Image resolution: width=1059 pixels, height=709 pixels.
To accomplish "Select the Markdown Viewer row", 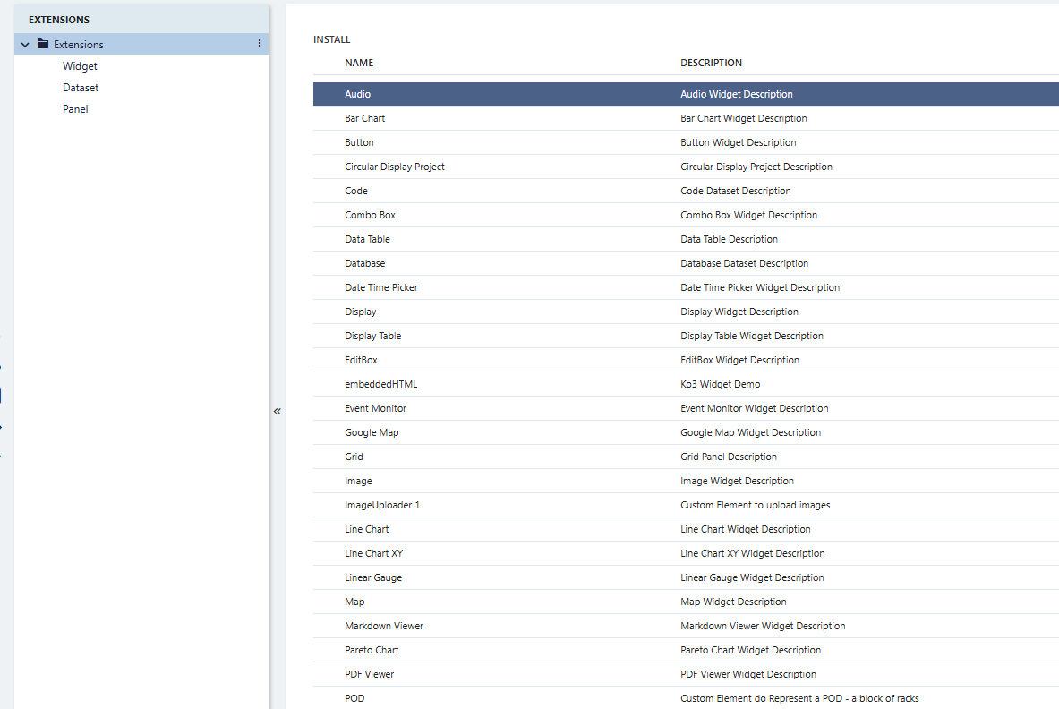I will coord(384,626).
